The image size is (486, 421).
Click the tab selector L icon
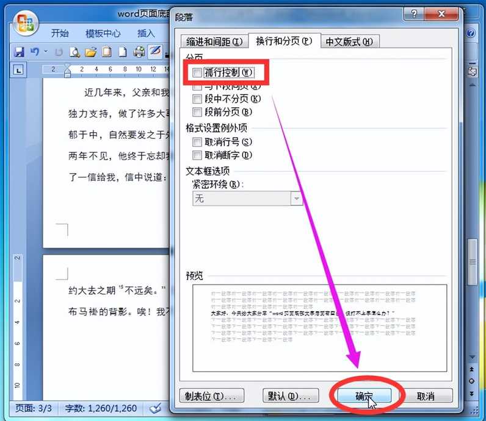click(x=19, y=70)
